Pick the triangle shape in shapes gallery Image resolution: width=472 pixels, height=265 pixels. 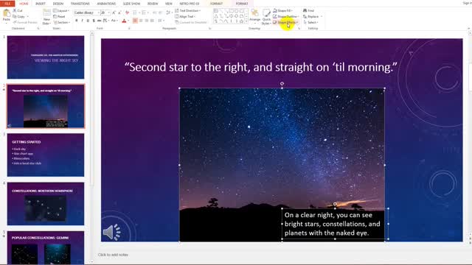[216, 16]
